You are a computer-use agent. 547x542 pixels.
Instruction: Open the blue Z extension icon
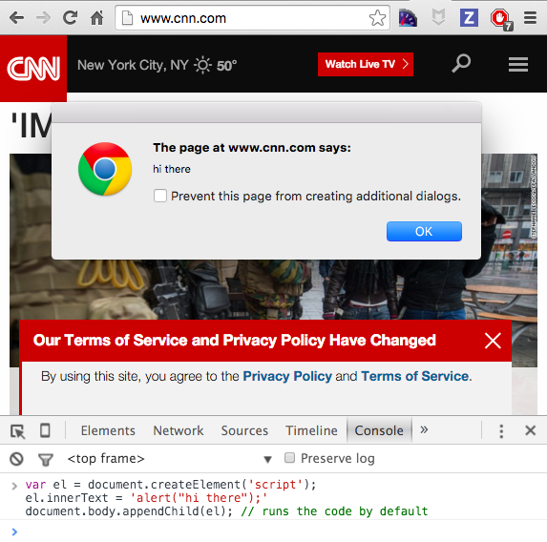[x=470, y=17]
